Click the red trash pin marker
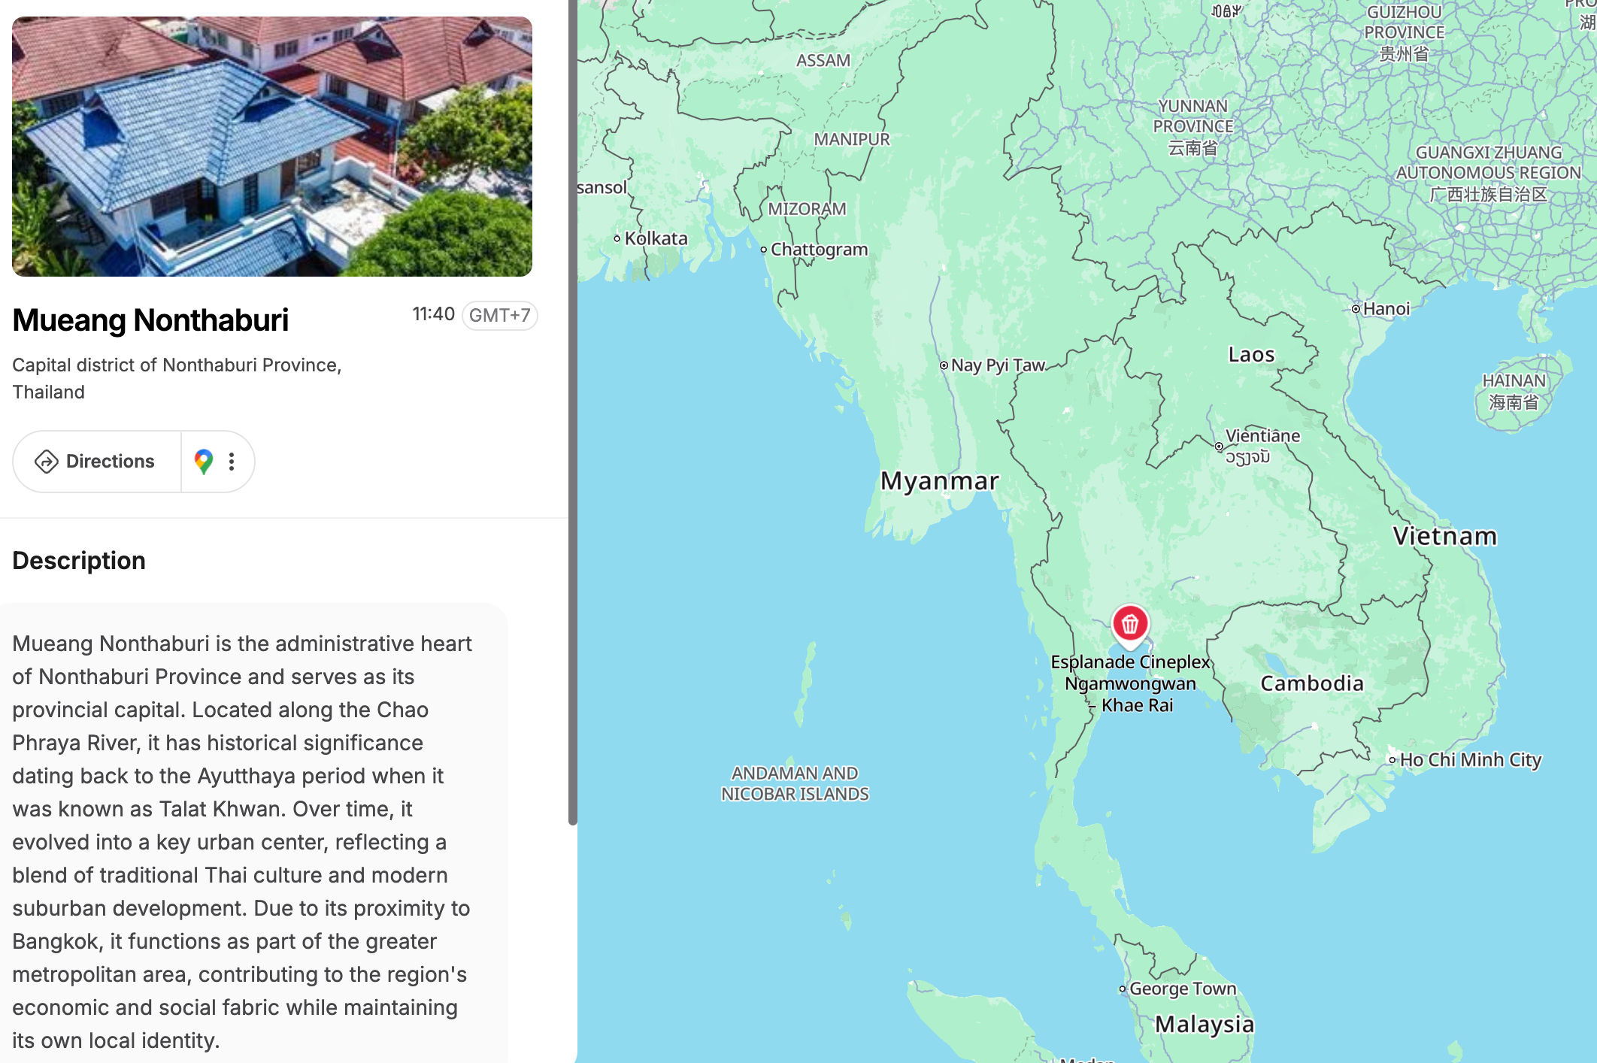 (1129, 625)
